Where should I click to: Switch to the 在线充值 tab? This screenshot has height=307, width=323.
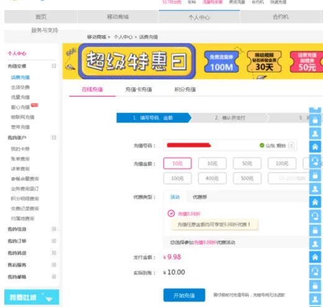coord(93,89)
